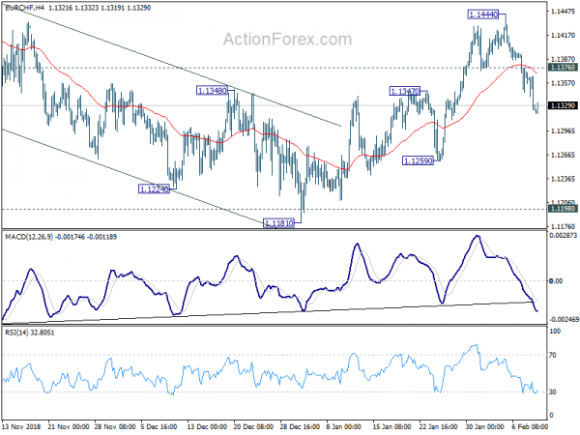Click the current price tag 1.13290
The width and height of the screenshot is (580, 435).
coord(563,105)
